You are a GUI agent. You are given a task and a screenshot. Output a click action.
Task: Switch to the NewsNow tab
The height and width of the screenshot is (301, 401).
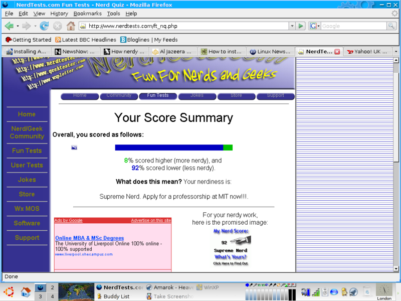coord(76,52)
